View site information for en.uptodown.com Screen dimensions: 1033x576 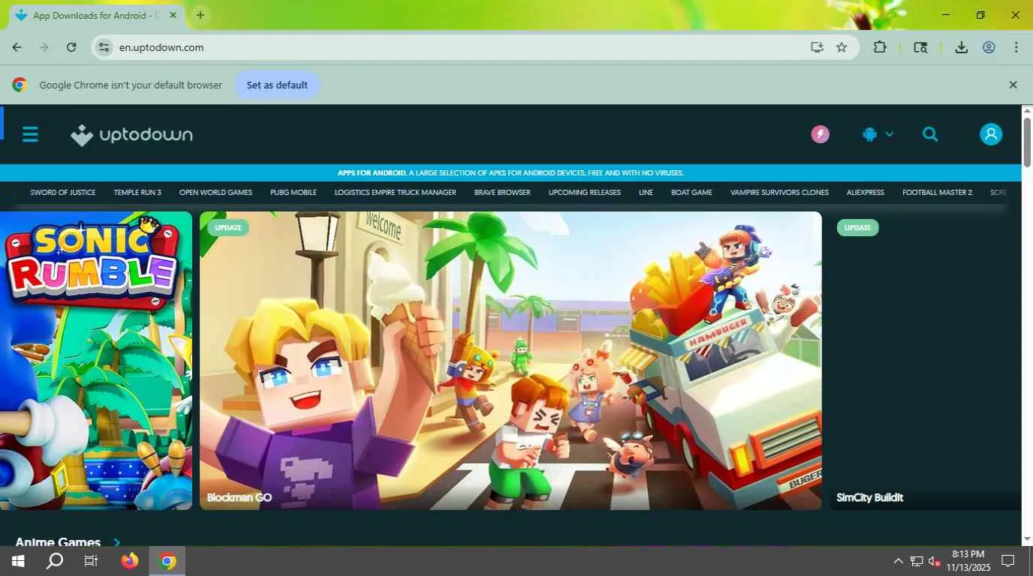click(x=104, y=47)
